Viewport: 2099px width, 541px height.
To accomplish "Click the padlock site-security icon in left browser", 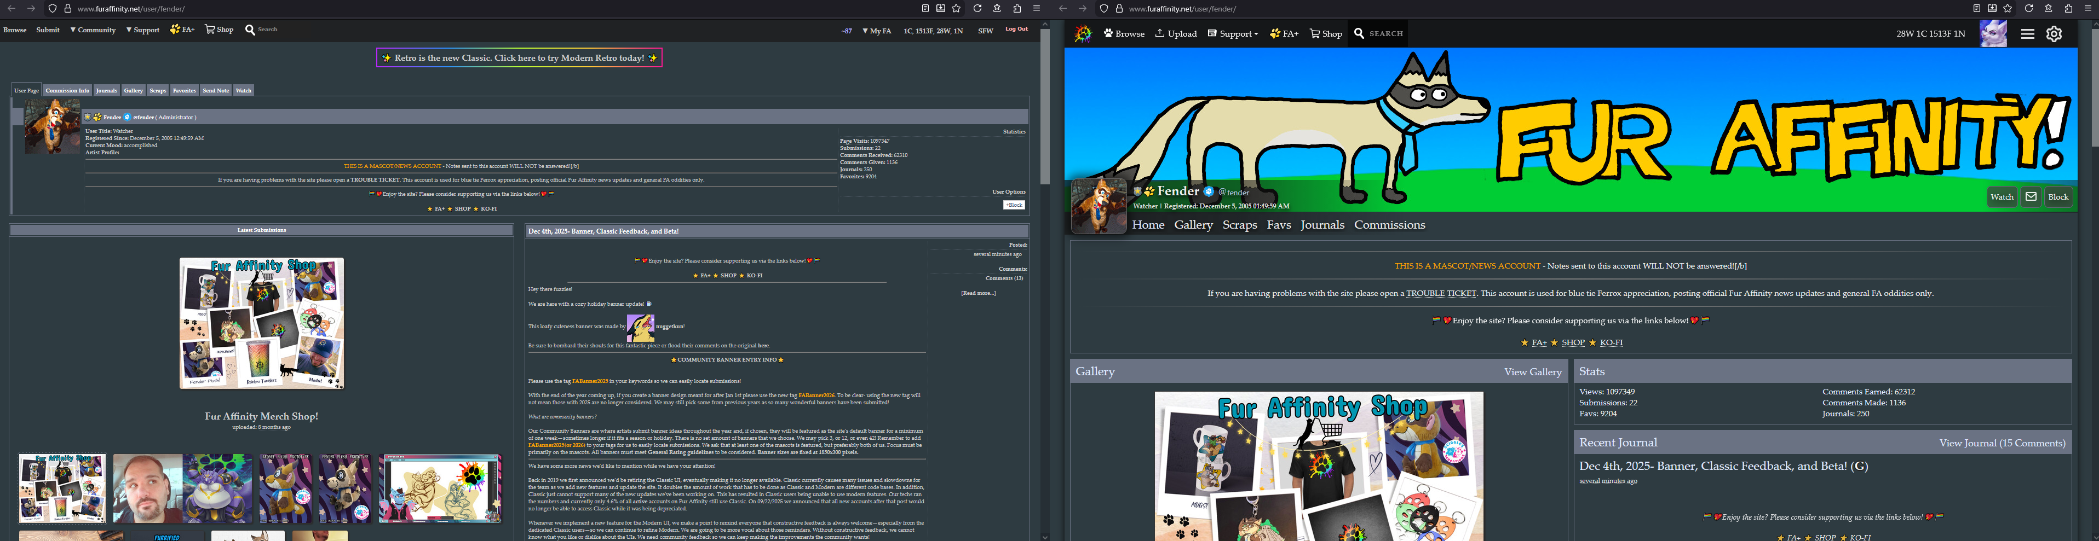I will (x=68, y=9).
